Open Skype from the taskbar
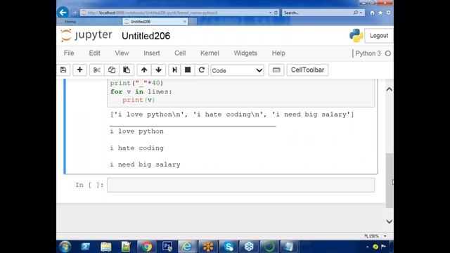The height and width of the screenshot is (253, 450). 229,247
